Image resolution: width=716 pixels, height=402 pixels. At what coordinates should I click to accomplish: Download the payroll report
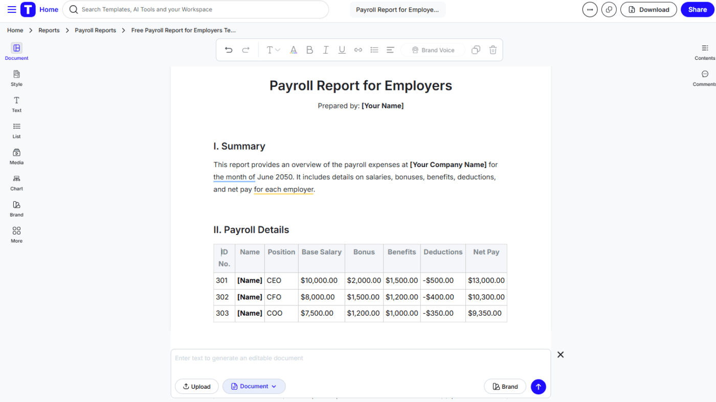click(648, 9)
